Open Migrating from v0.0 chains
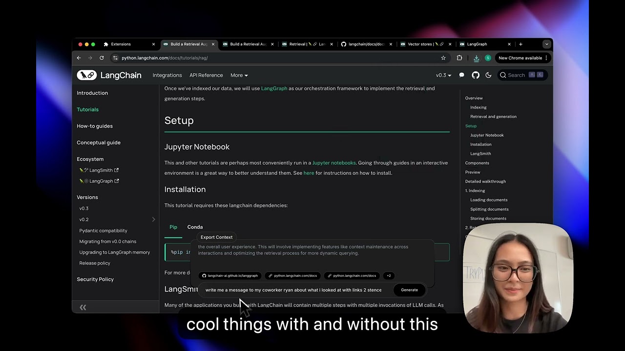Image resolution: width=625 pixels, height=351 pixels. click(x=108, y=241)
